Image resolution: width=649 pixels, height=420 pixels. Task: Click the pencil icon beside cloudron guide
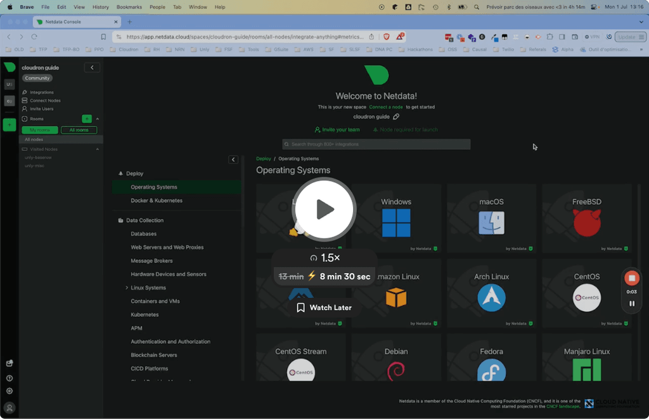(x=396, y=117)
